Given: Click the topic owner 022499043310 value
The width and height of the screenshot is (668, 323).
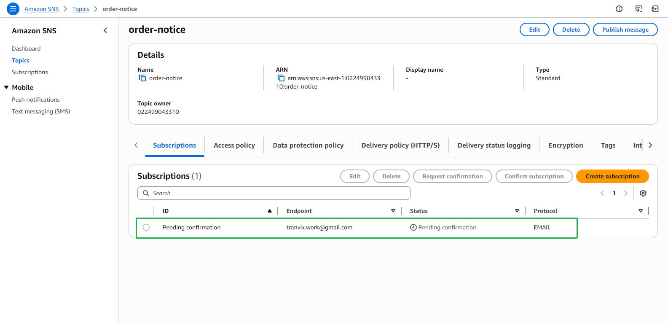Looking at the screenshot, I should coord(158,112).
